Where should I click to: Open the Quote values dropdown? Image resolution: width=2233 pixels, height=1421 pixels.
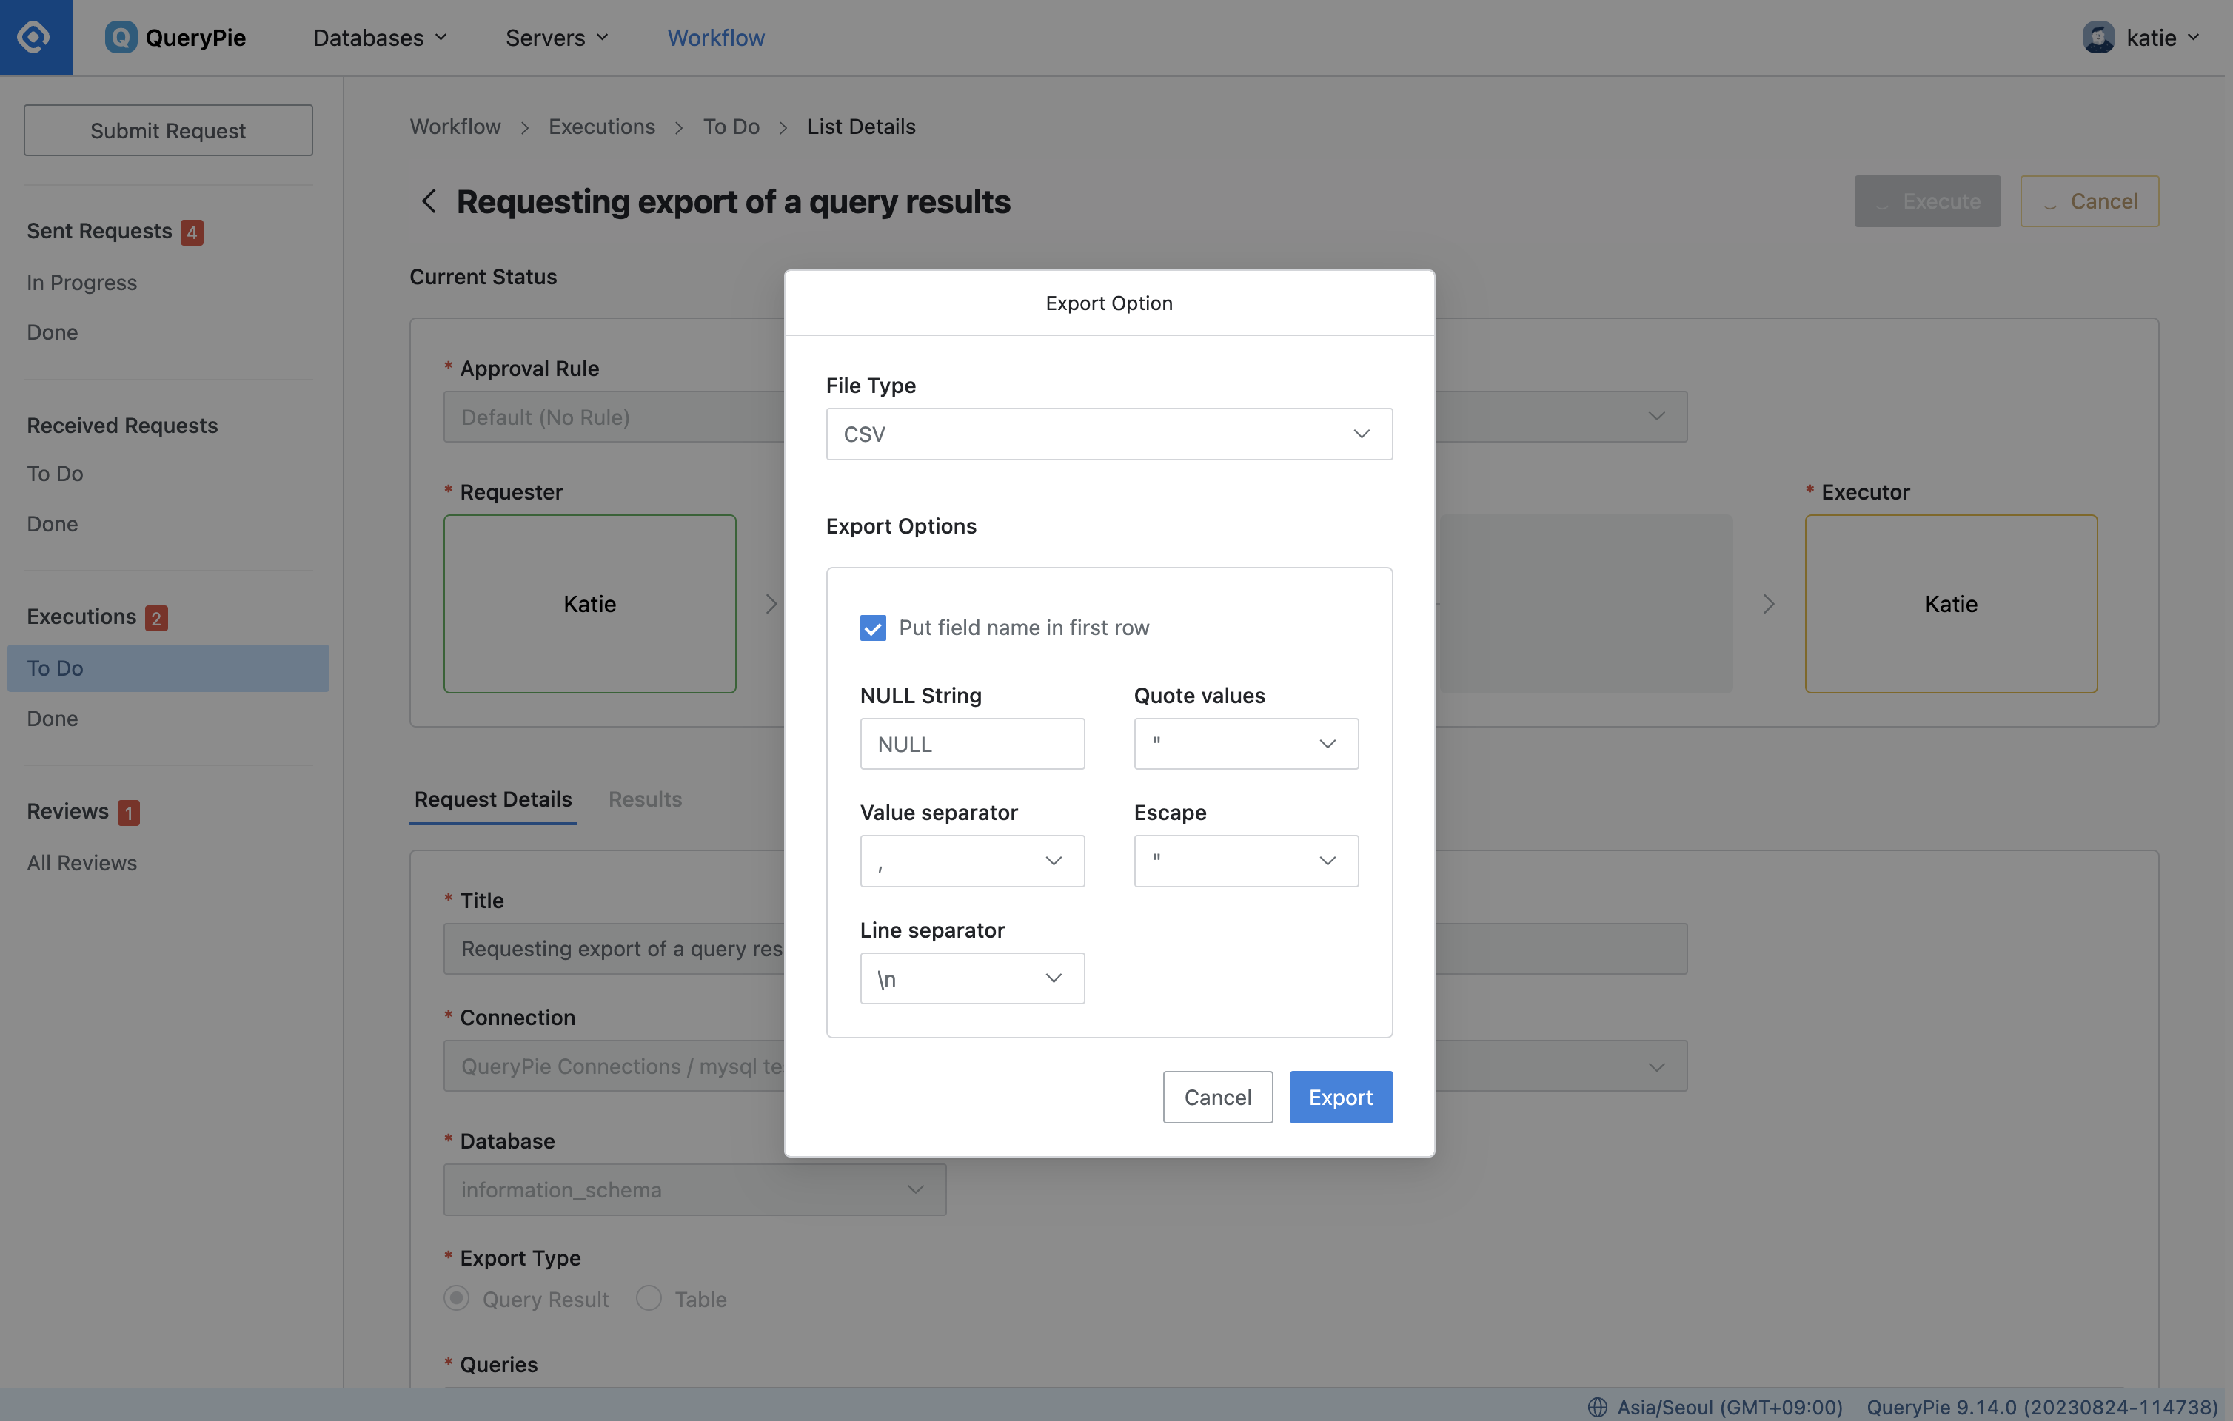[1245, 743]
